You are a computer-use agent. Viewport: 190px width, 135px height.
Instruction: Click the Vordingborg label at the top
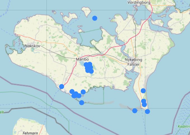click(x=139, y=3)
